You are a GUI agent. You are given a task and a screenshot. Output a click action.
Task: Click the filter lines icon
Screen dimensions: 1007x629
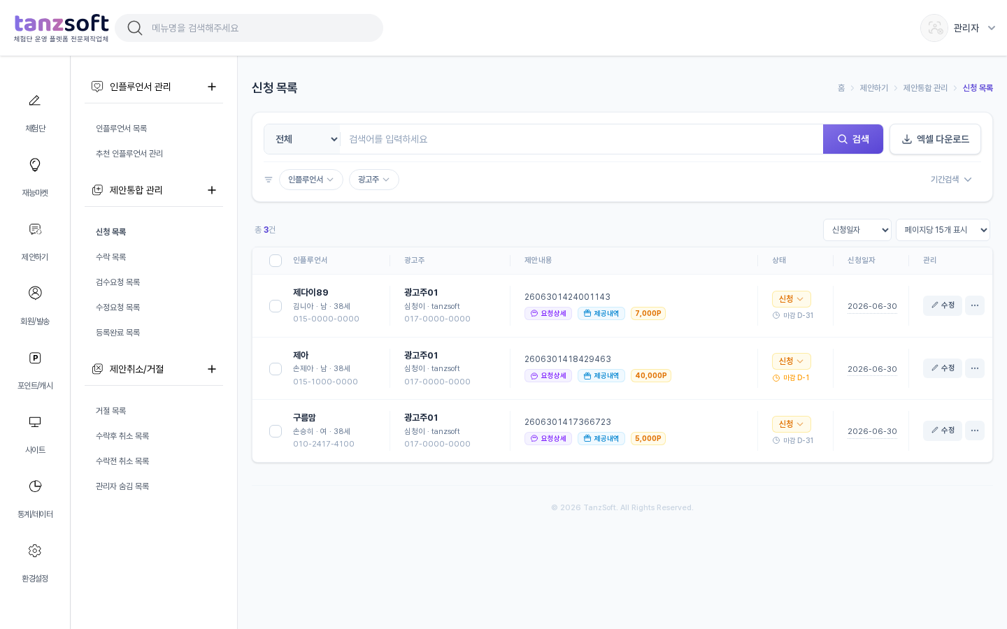click(269, 180)
